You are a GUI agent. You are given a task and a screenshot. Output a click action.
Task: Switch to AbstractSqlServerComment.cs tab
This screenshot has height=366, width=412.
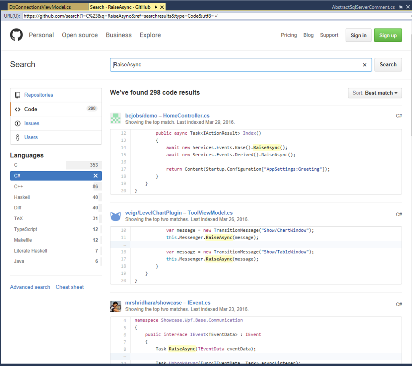click(363, 7)
